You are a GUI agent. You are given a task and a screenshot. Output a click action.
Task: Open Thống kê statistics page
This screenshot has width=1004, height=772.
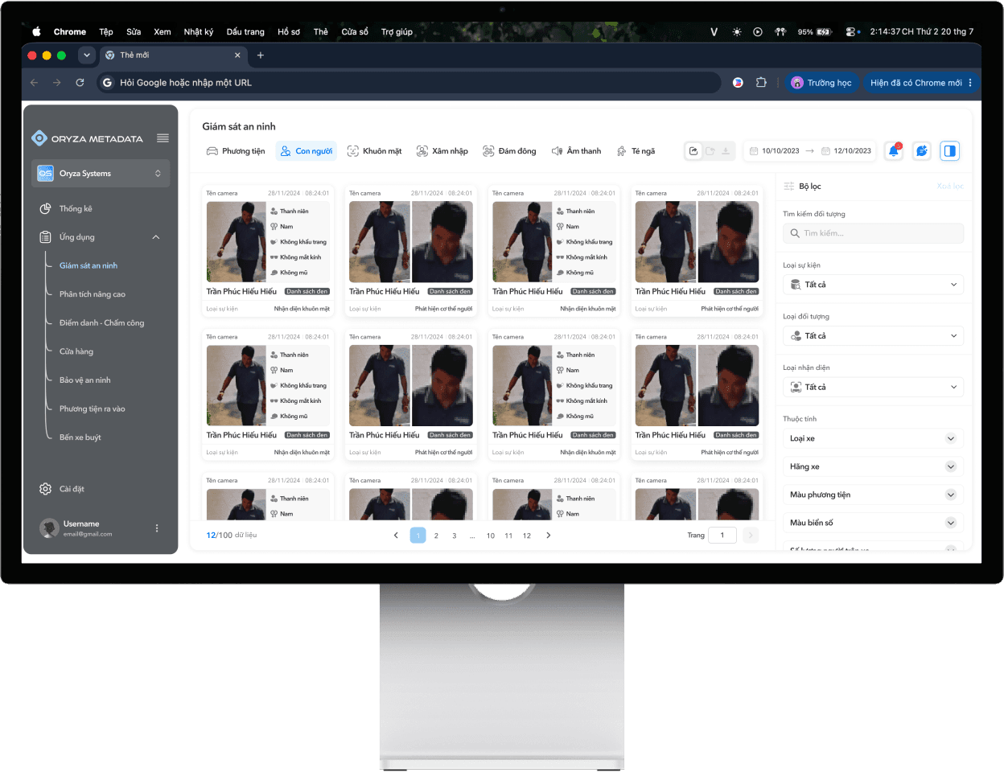76,208
